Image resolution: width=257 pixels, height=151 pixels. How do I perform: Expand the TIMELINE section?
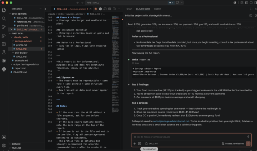(26, 148)
